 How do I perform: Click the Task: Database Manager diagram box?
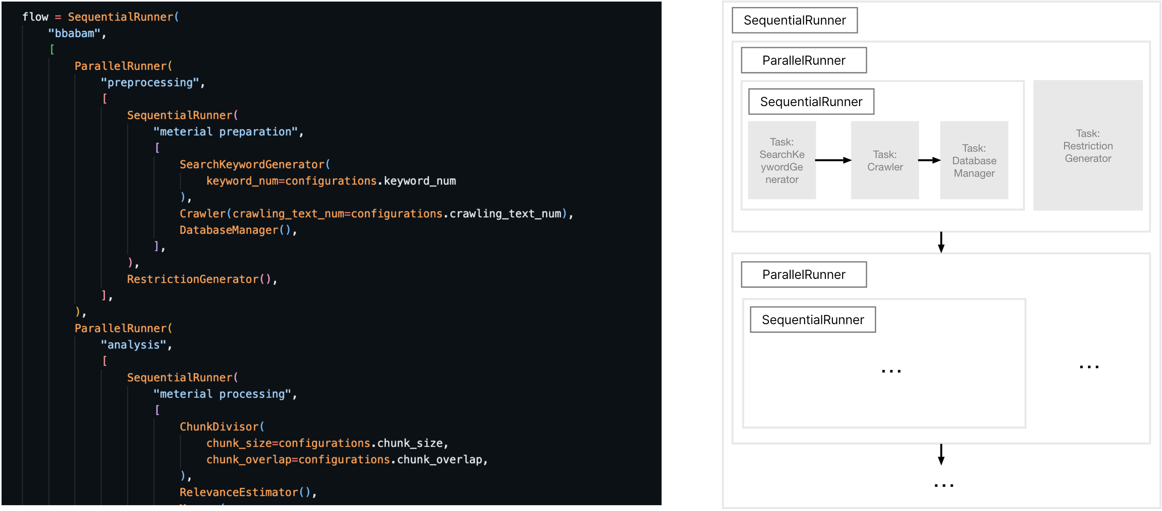tap(974, 160)
